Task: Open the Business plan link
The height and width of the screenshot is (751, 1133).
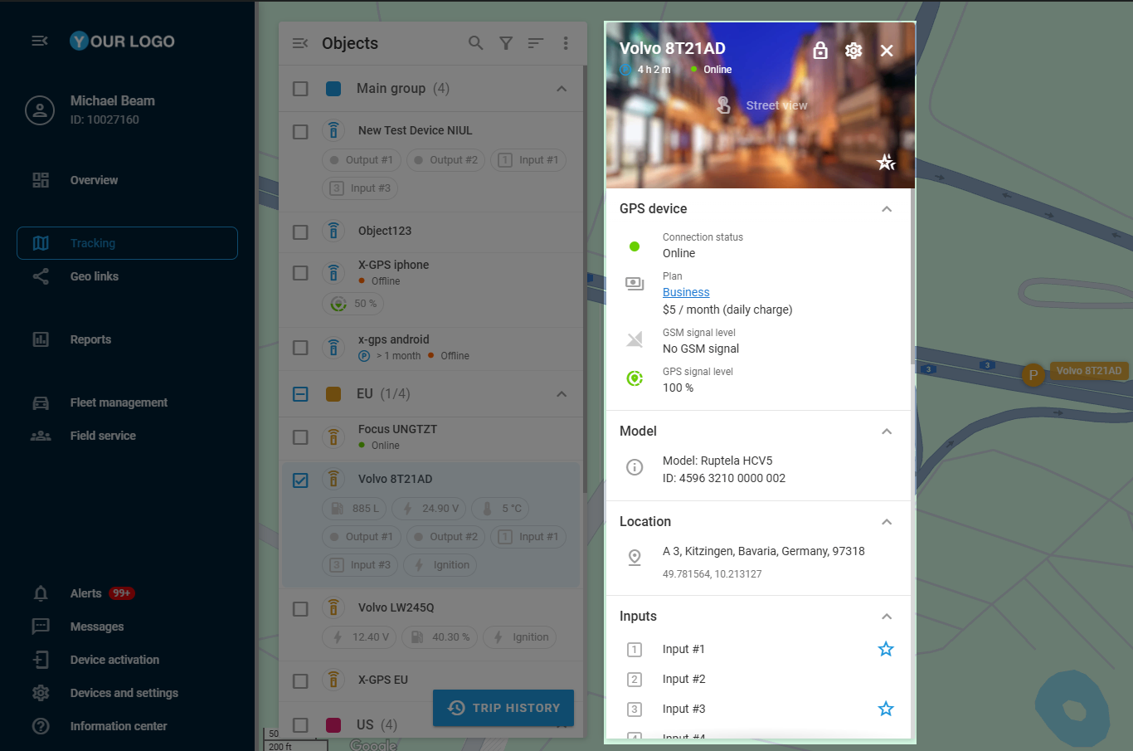Action: (x=686, y=292)
